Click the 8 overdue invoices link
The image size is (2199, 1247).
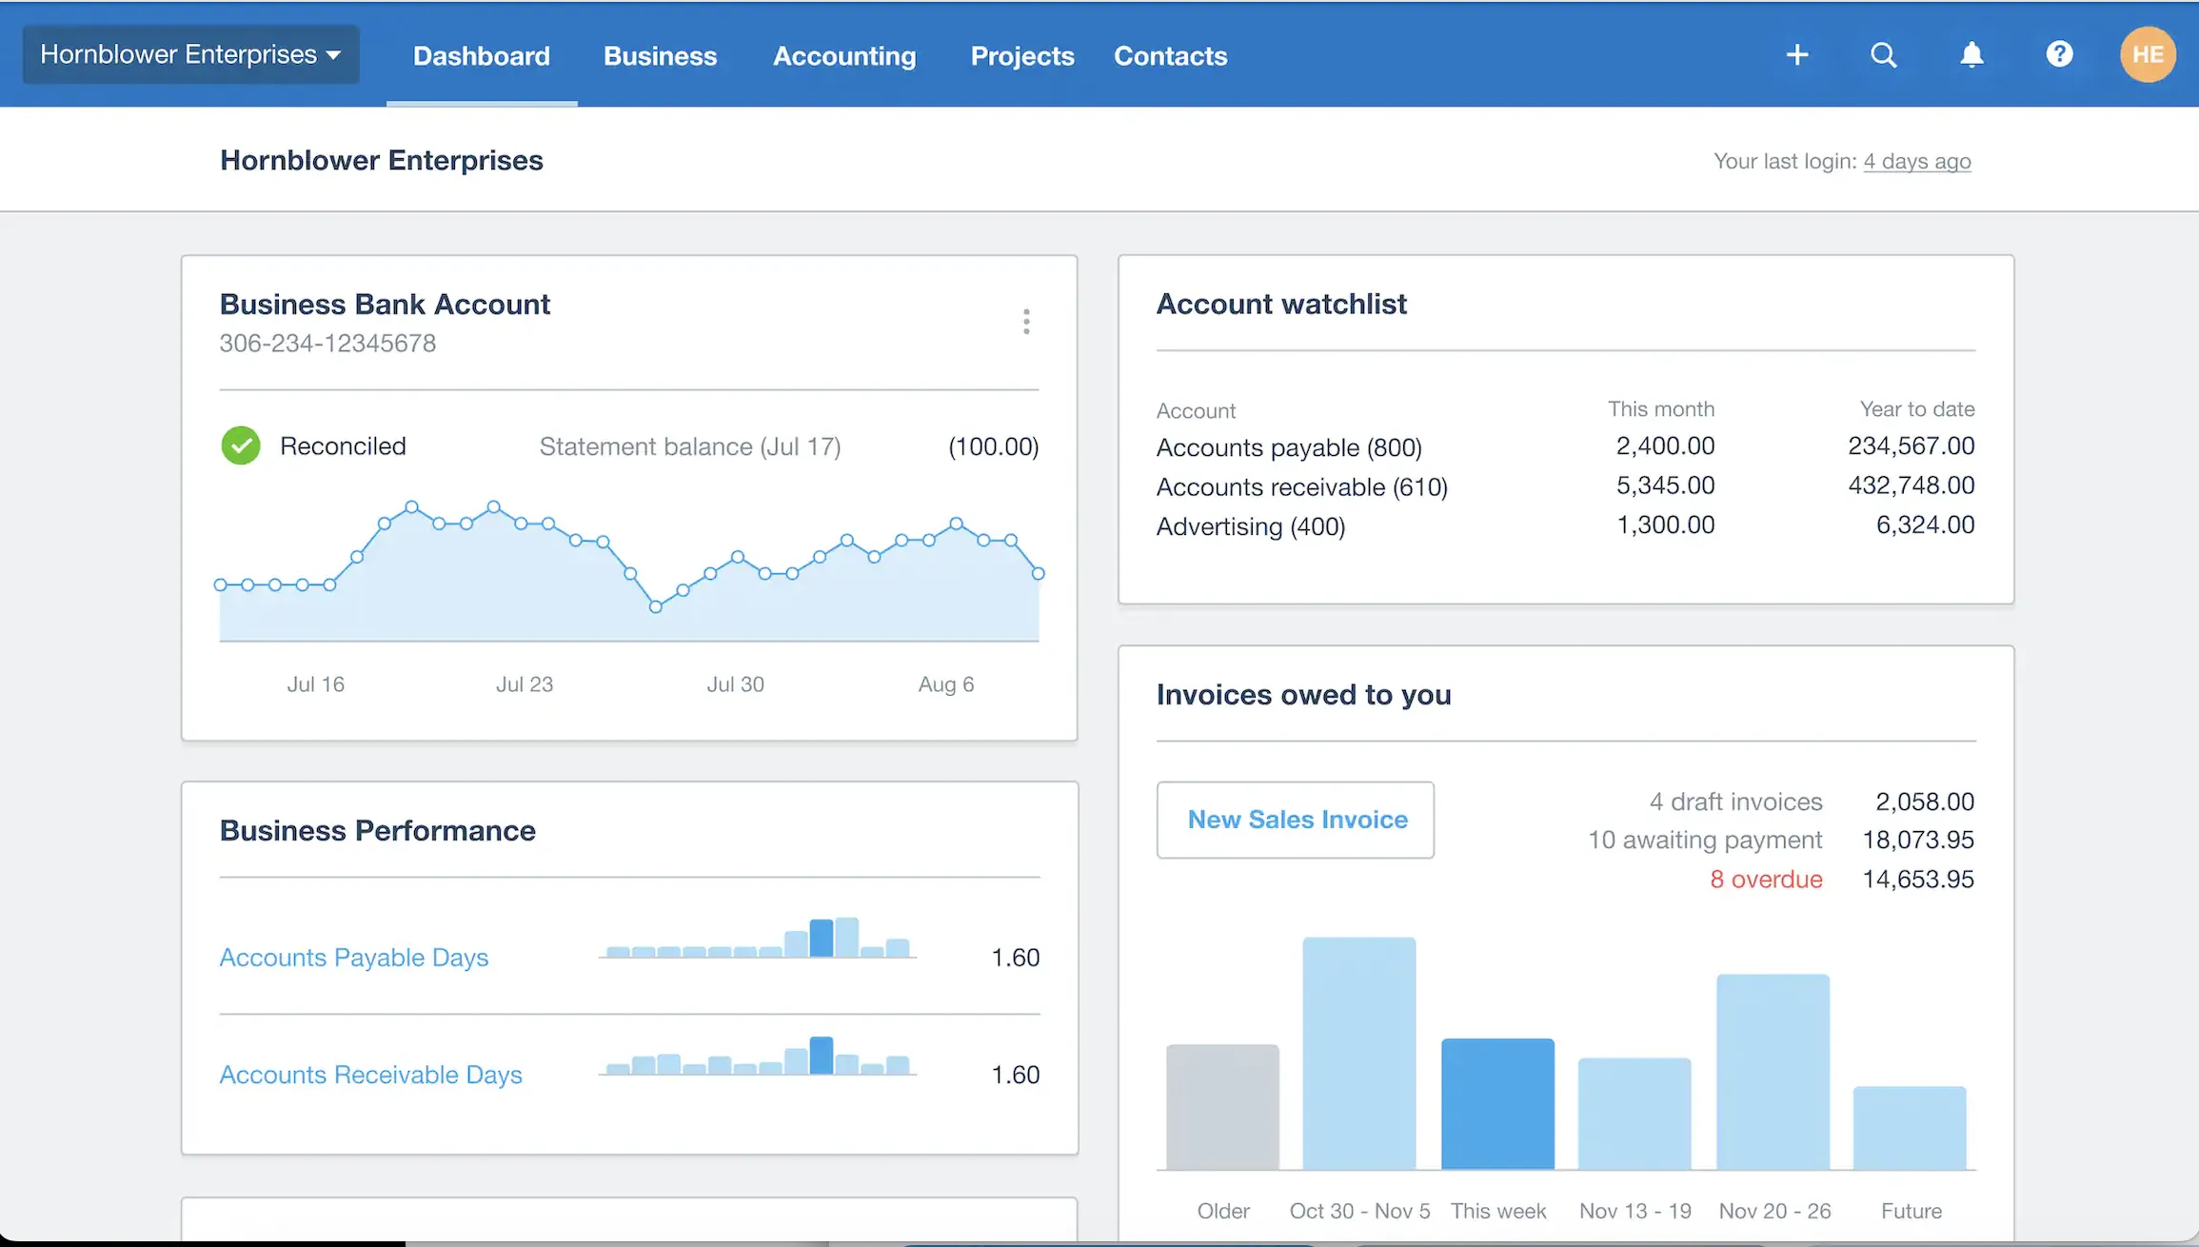(x=1765, y=880)
